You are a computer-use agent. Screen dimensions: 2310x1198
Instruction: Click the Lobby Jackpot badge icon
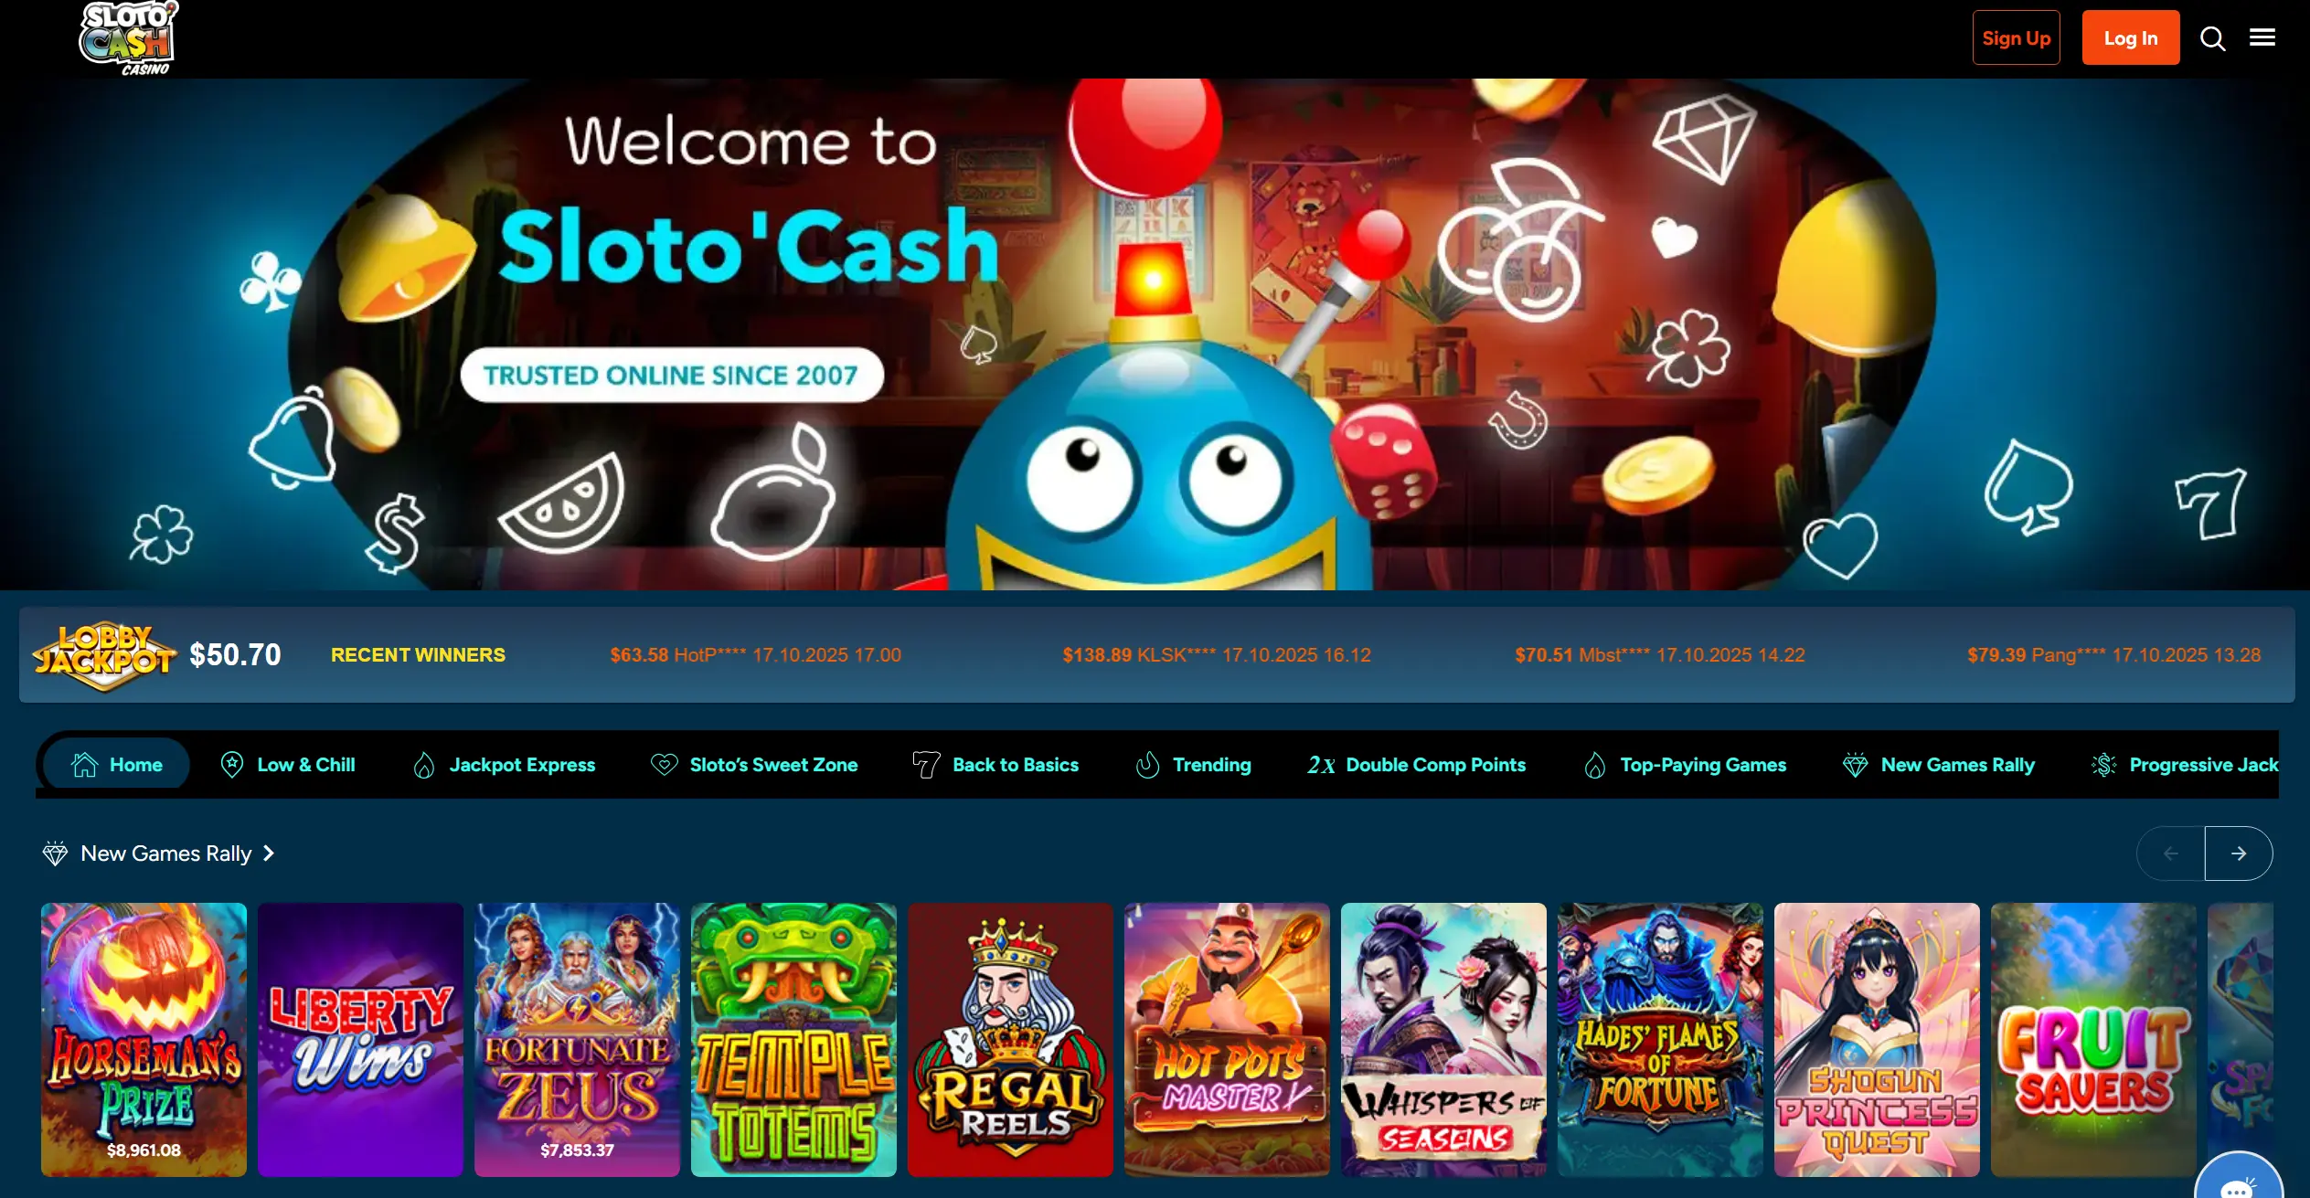(104, 655)
